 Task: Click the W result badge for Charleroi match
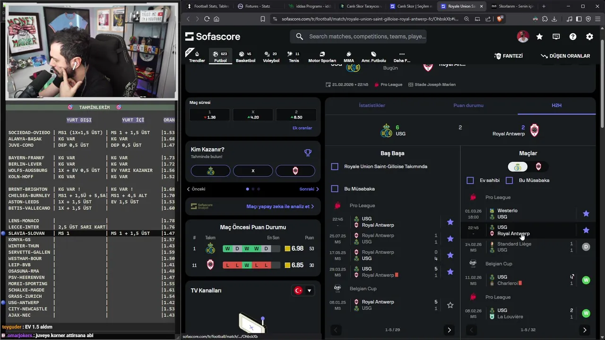click(586, 280)
